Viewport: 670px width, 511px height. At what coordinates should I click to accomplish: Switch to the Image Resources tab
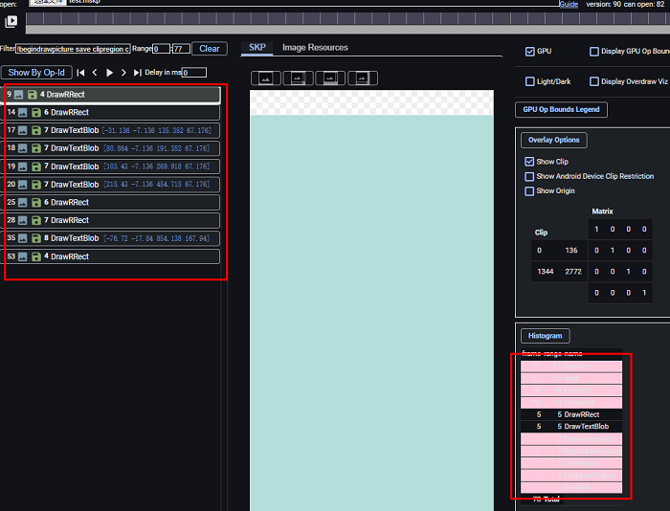tap(315, 48)
